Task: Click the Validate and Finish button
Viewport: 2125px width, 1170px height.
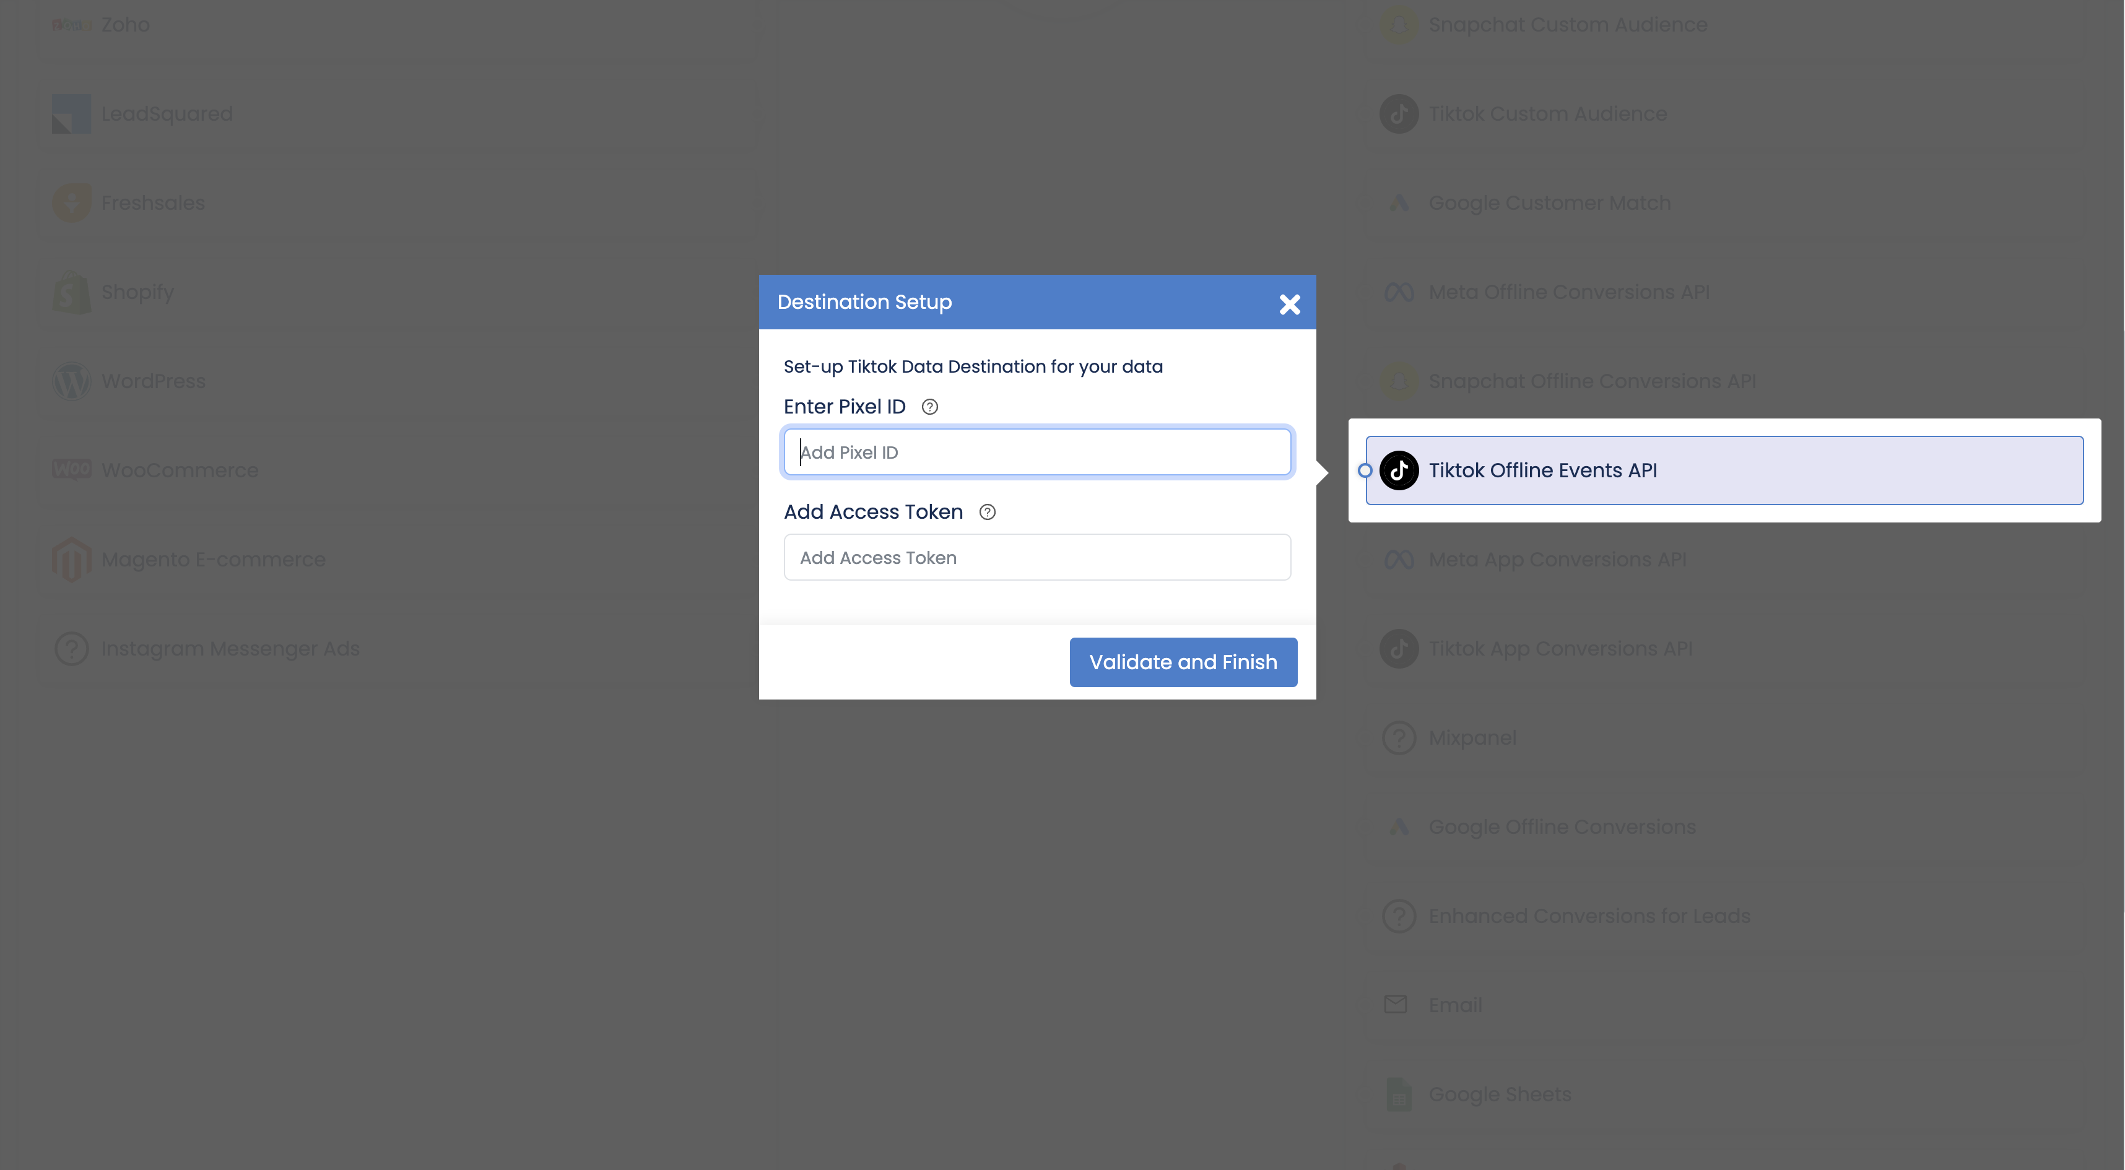Action: [1183, 662]
